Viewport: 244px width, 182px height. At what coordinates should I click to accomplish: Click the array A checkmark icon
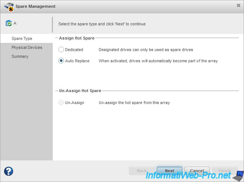(9, 23)
